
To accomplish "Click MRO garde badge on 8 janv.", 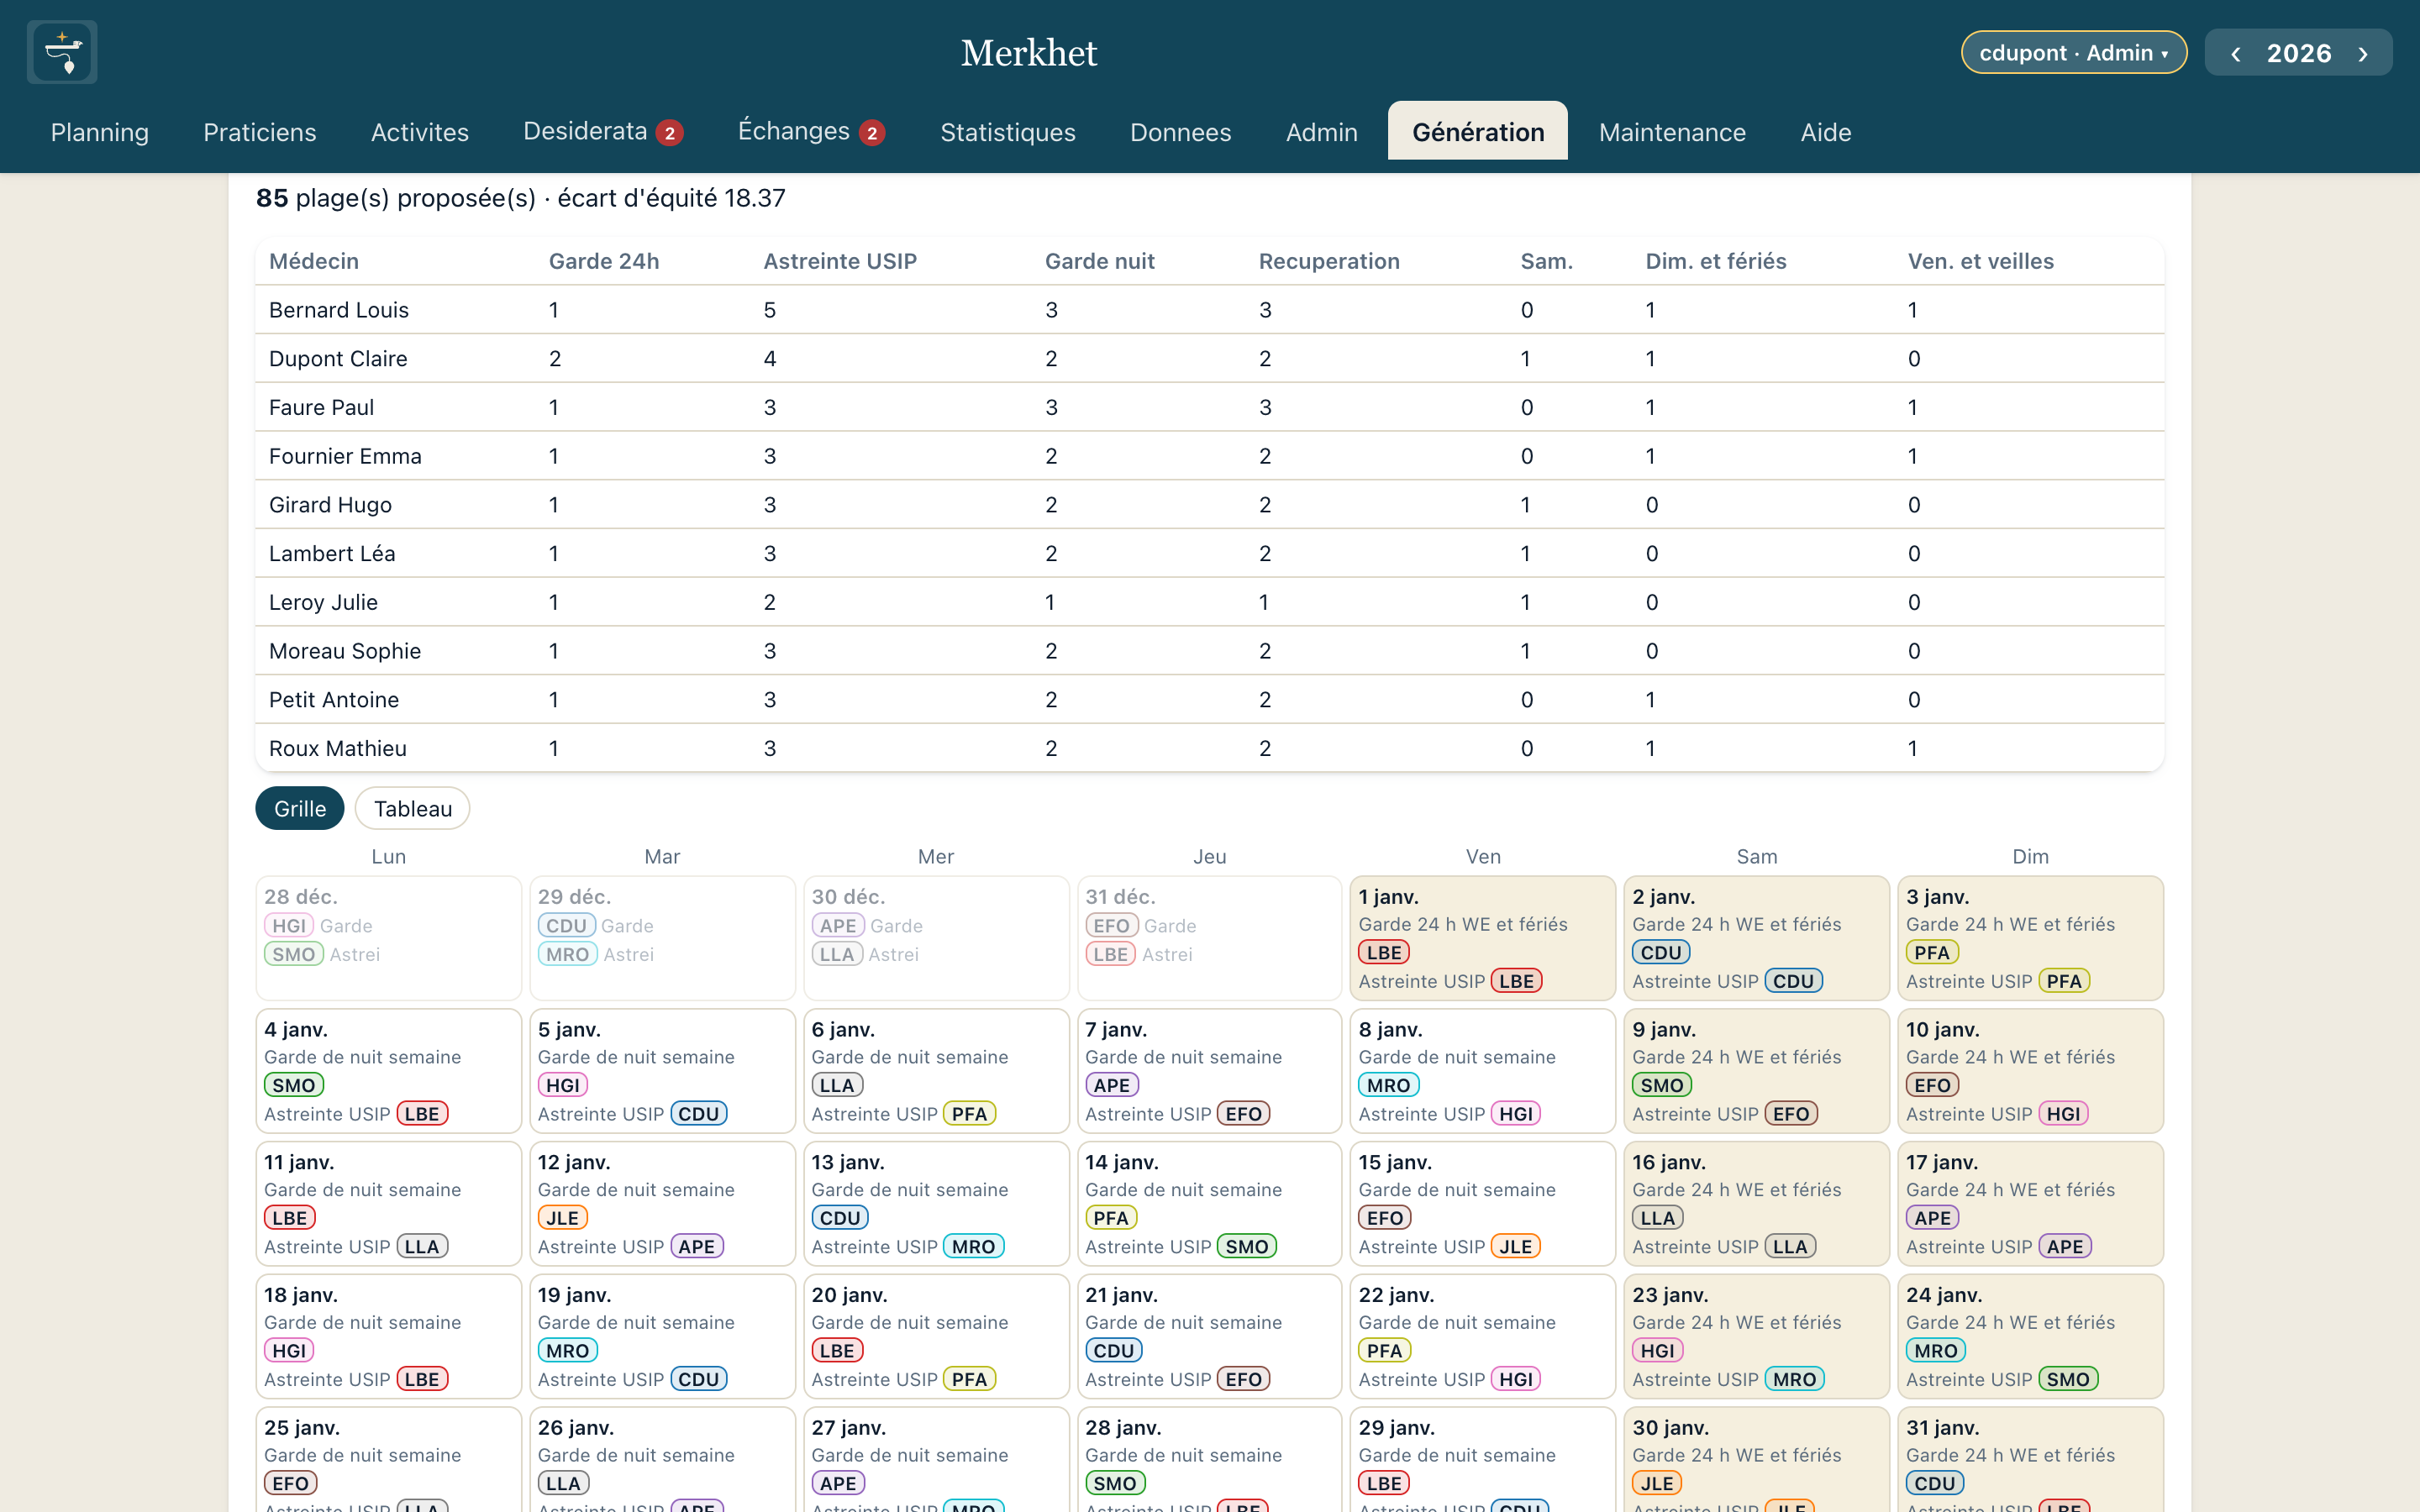I will coord(1389,1086).
